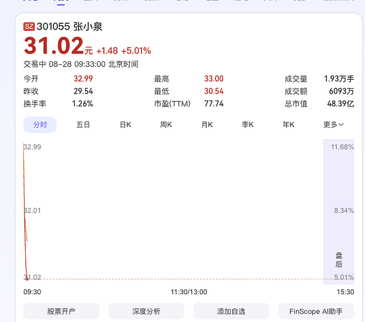Click the 总市值 value 48.39亿
The image size is (365, 322).
[x=340, y=104]
